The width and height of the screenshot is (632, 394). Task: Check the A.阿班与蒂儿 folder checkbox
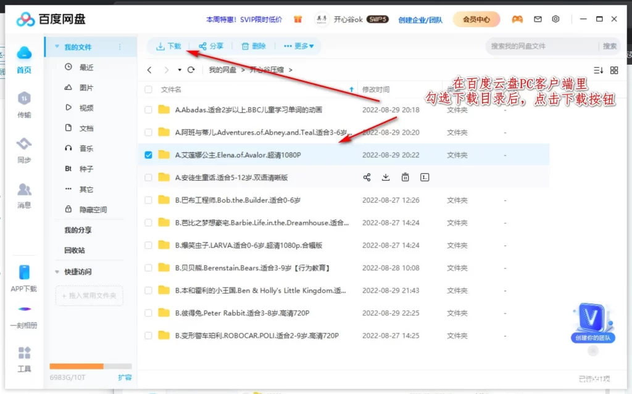tap(148, 132)
